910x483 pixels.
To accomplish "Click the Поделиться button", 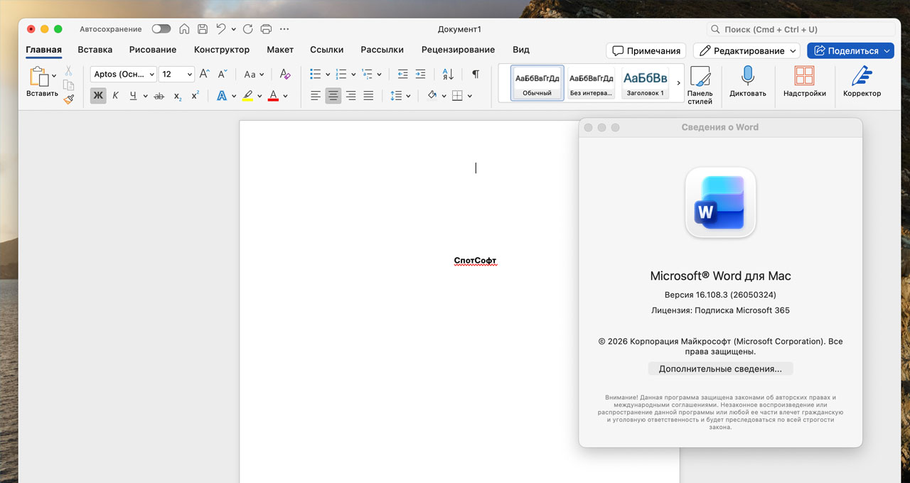I will (850, 51).
